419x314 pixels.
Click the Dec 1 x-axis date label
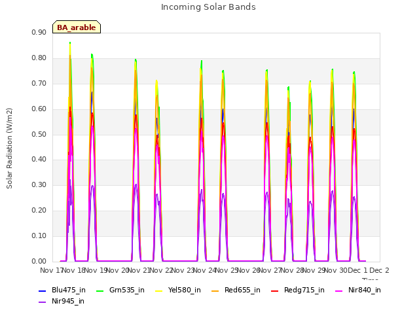click(358, 270)
